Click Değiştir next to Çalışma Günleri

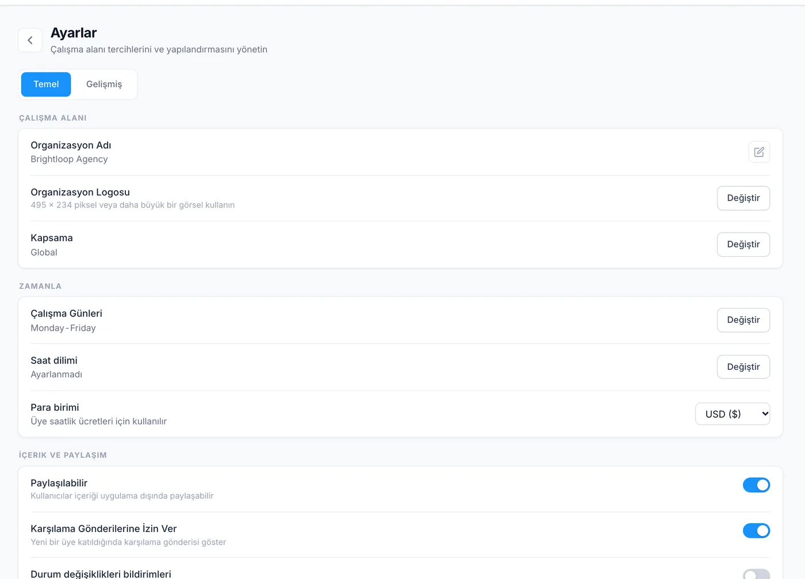(x=743, y=320)
